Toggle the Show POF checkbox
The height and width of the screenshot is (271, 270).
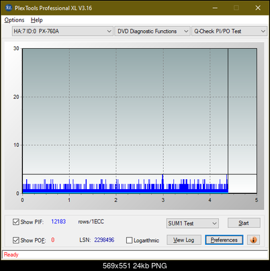(16, 240)
